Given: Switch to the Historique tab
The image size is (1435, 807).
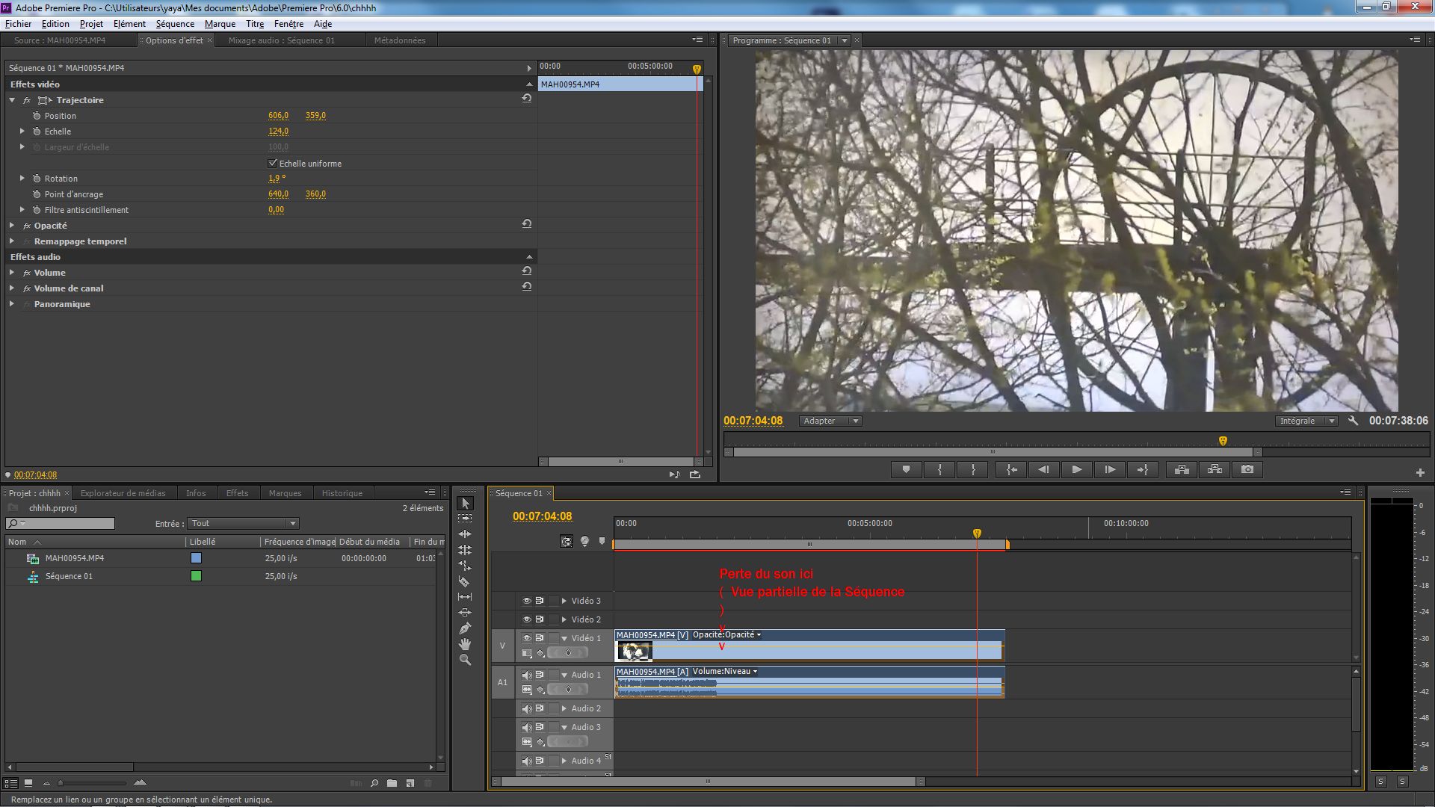Looking at the screenshot, I should (342, 493).
